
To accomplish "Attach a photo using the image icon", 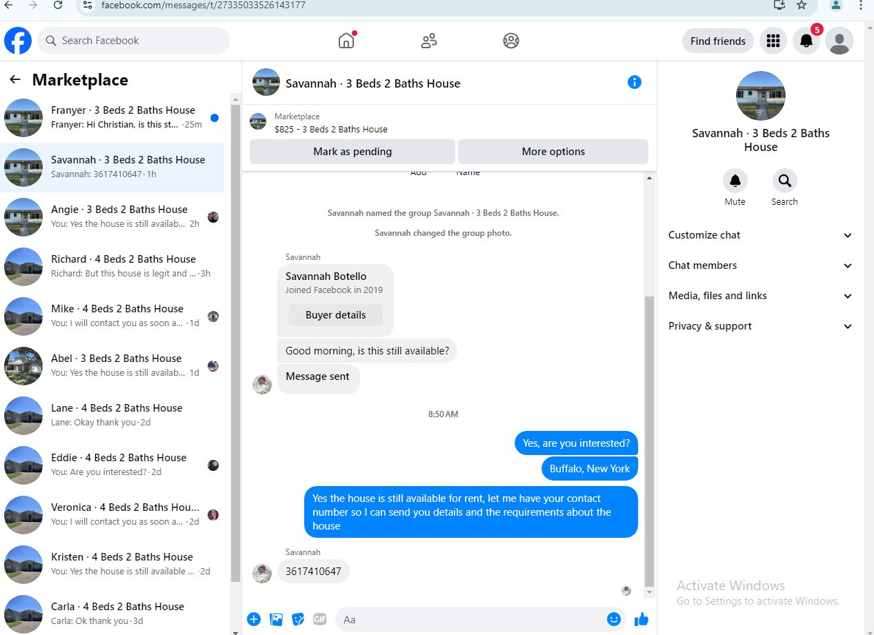I will pyautogui.click(x=277, y=619).
